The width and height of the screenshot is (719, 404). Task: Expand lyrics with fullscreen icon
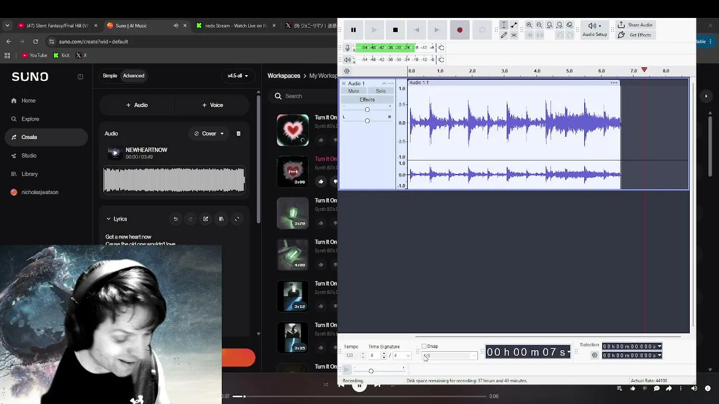tap(236, 219)
